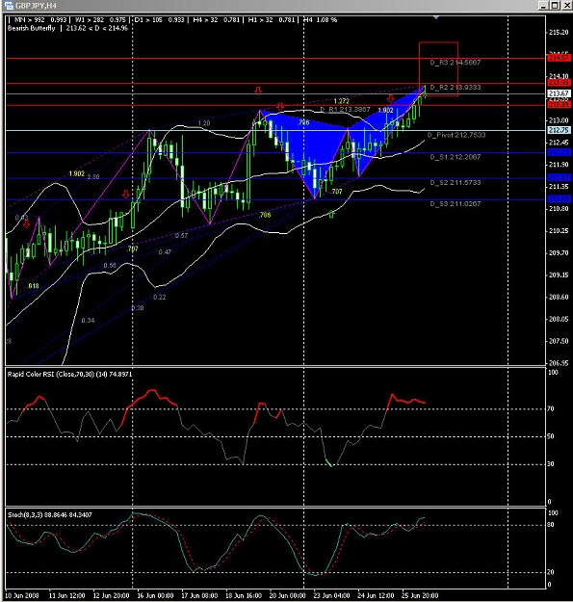Click 210.25 on the price scale
Image resolution: width=573 pixels, height=602 pixels.
559,231
